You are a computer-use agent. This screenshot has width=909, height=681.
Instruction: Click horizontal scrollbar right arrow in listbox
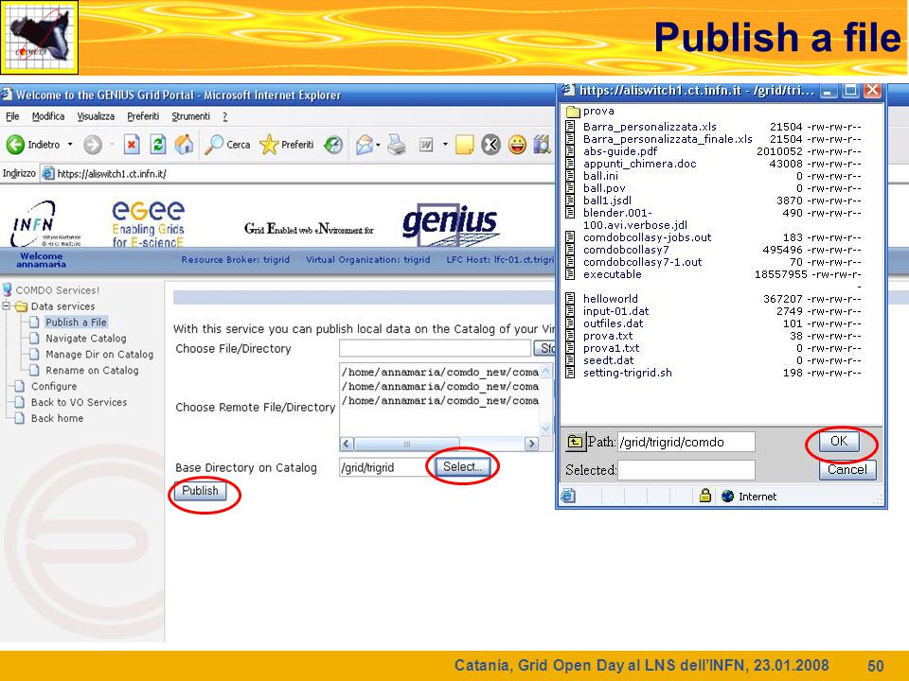point(531,445)
